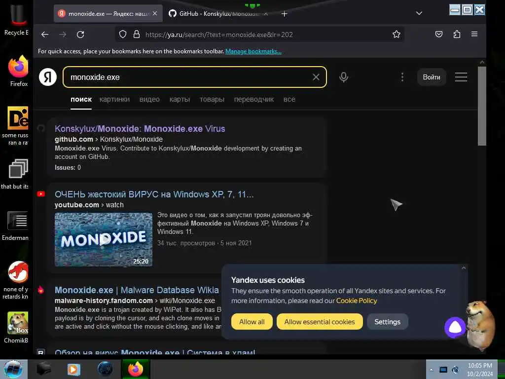Open the Save to Pocket icon
This screenshot has width=505, height=379.
(438, 34)
